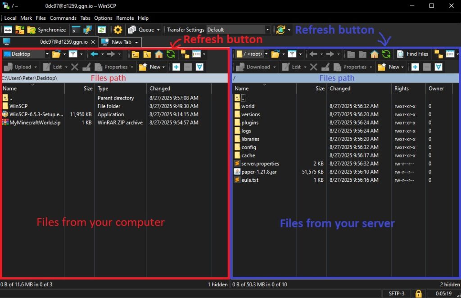Go to local home directory icon
Image resolution: width=461 pixels, height=298 pixels.
point(159,54)
